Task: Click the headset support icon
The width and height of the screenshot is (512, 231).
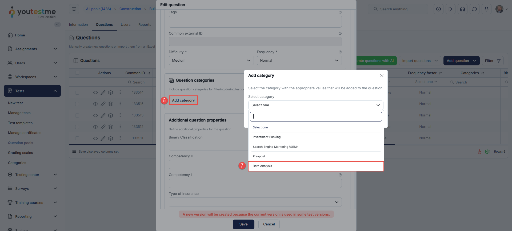Action: tap(462, 9)
